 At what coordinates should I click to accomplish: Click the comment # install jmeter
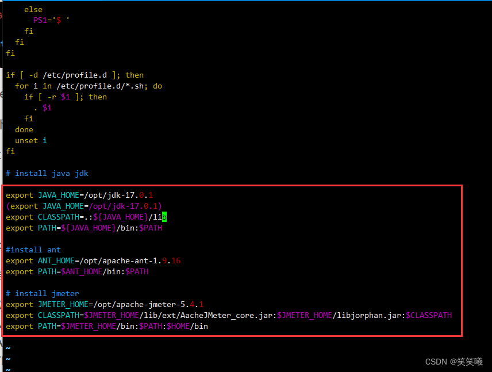tap(40, 293)
